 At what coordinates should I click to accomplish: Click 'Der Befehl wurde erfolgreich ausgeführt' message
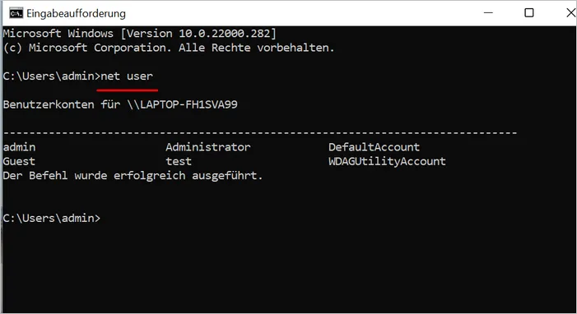[x=133, y=176]
